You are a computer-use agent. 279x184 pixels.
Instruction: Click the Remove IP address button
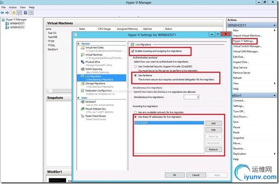214,149
